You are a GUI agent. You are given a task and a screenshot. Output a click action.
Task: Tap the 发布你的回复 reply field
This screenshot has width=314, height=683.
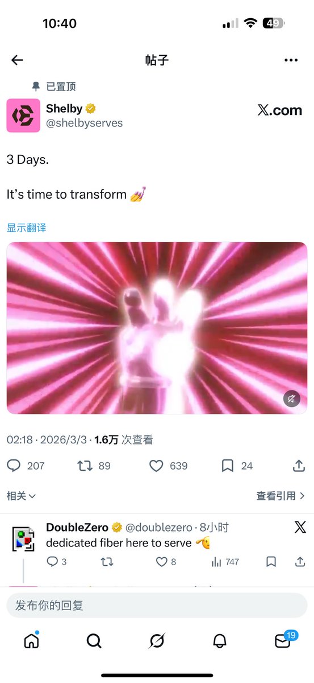coord(157,605)
